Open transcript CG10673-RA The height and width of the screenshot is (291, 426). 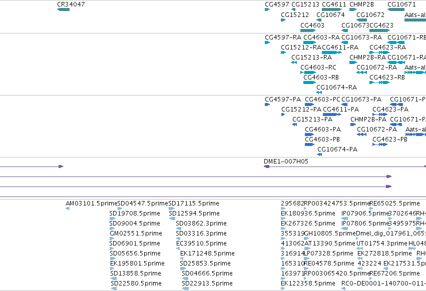361,37
